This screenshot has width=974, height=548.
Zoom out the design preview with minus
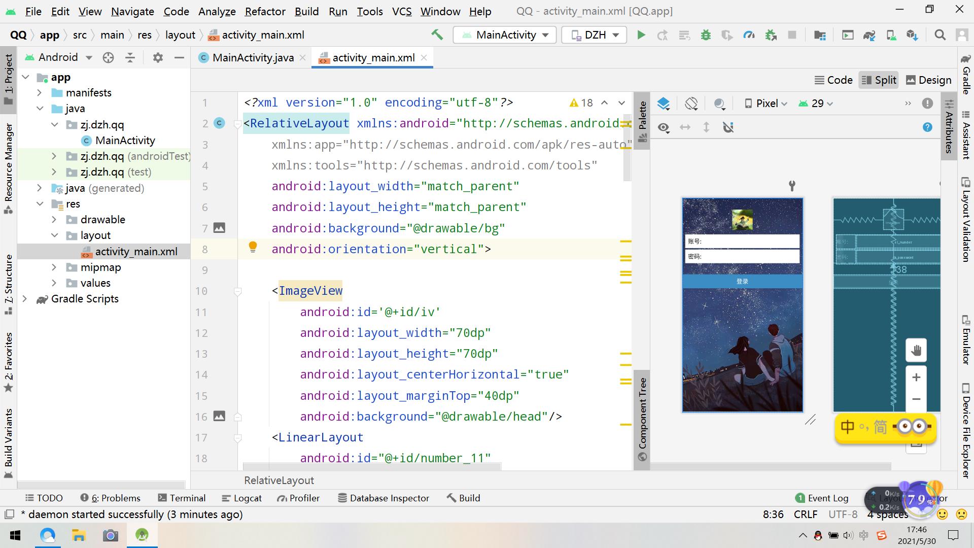[x=916, y=399]
